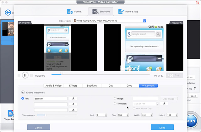Select the Image watermark radio button

coord(115,99)
